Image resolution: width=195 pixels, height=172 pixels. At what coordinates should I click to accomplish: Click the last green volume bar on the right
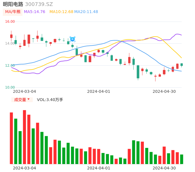[x=182, y=159]
